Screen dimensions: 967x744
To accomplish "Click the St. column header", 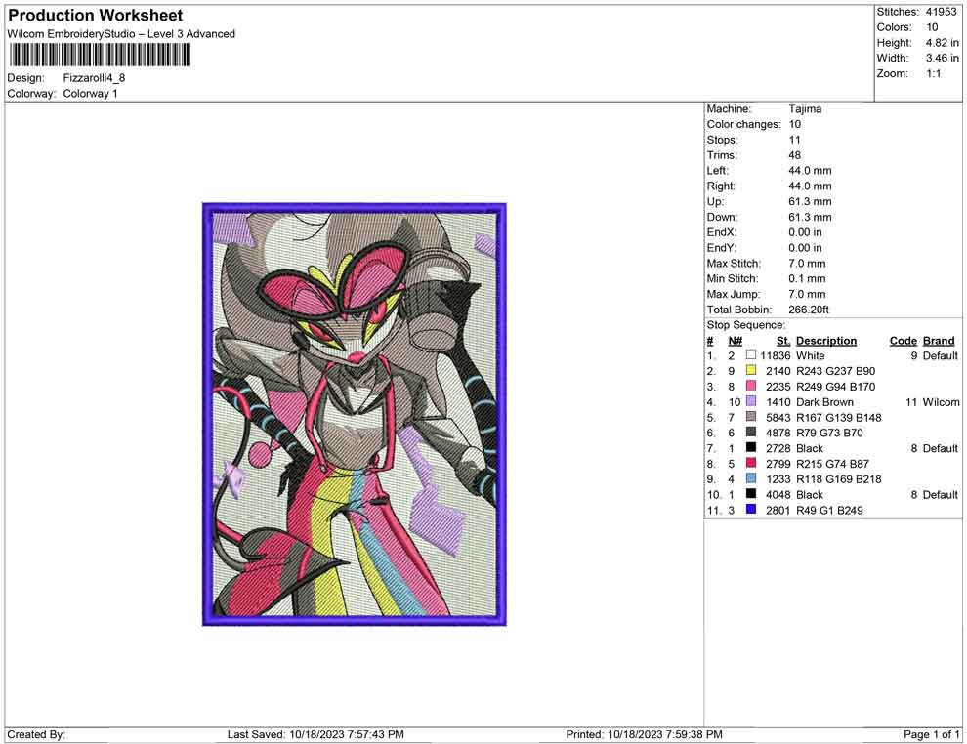I will pos(783,340).
